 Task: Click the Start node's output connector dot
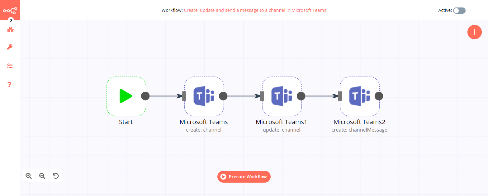tap(145, 96)
